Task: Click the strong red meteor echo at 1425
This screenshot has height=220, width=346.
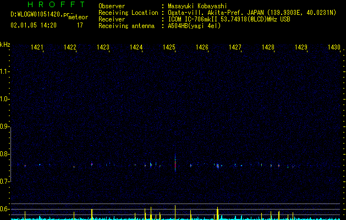Action: (x=175, y=163)
